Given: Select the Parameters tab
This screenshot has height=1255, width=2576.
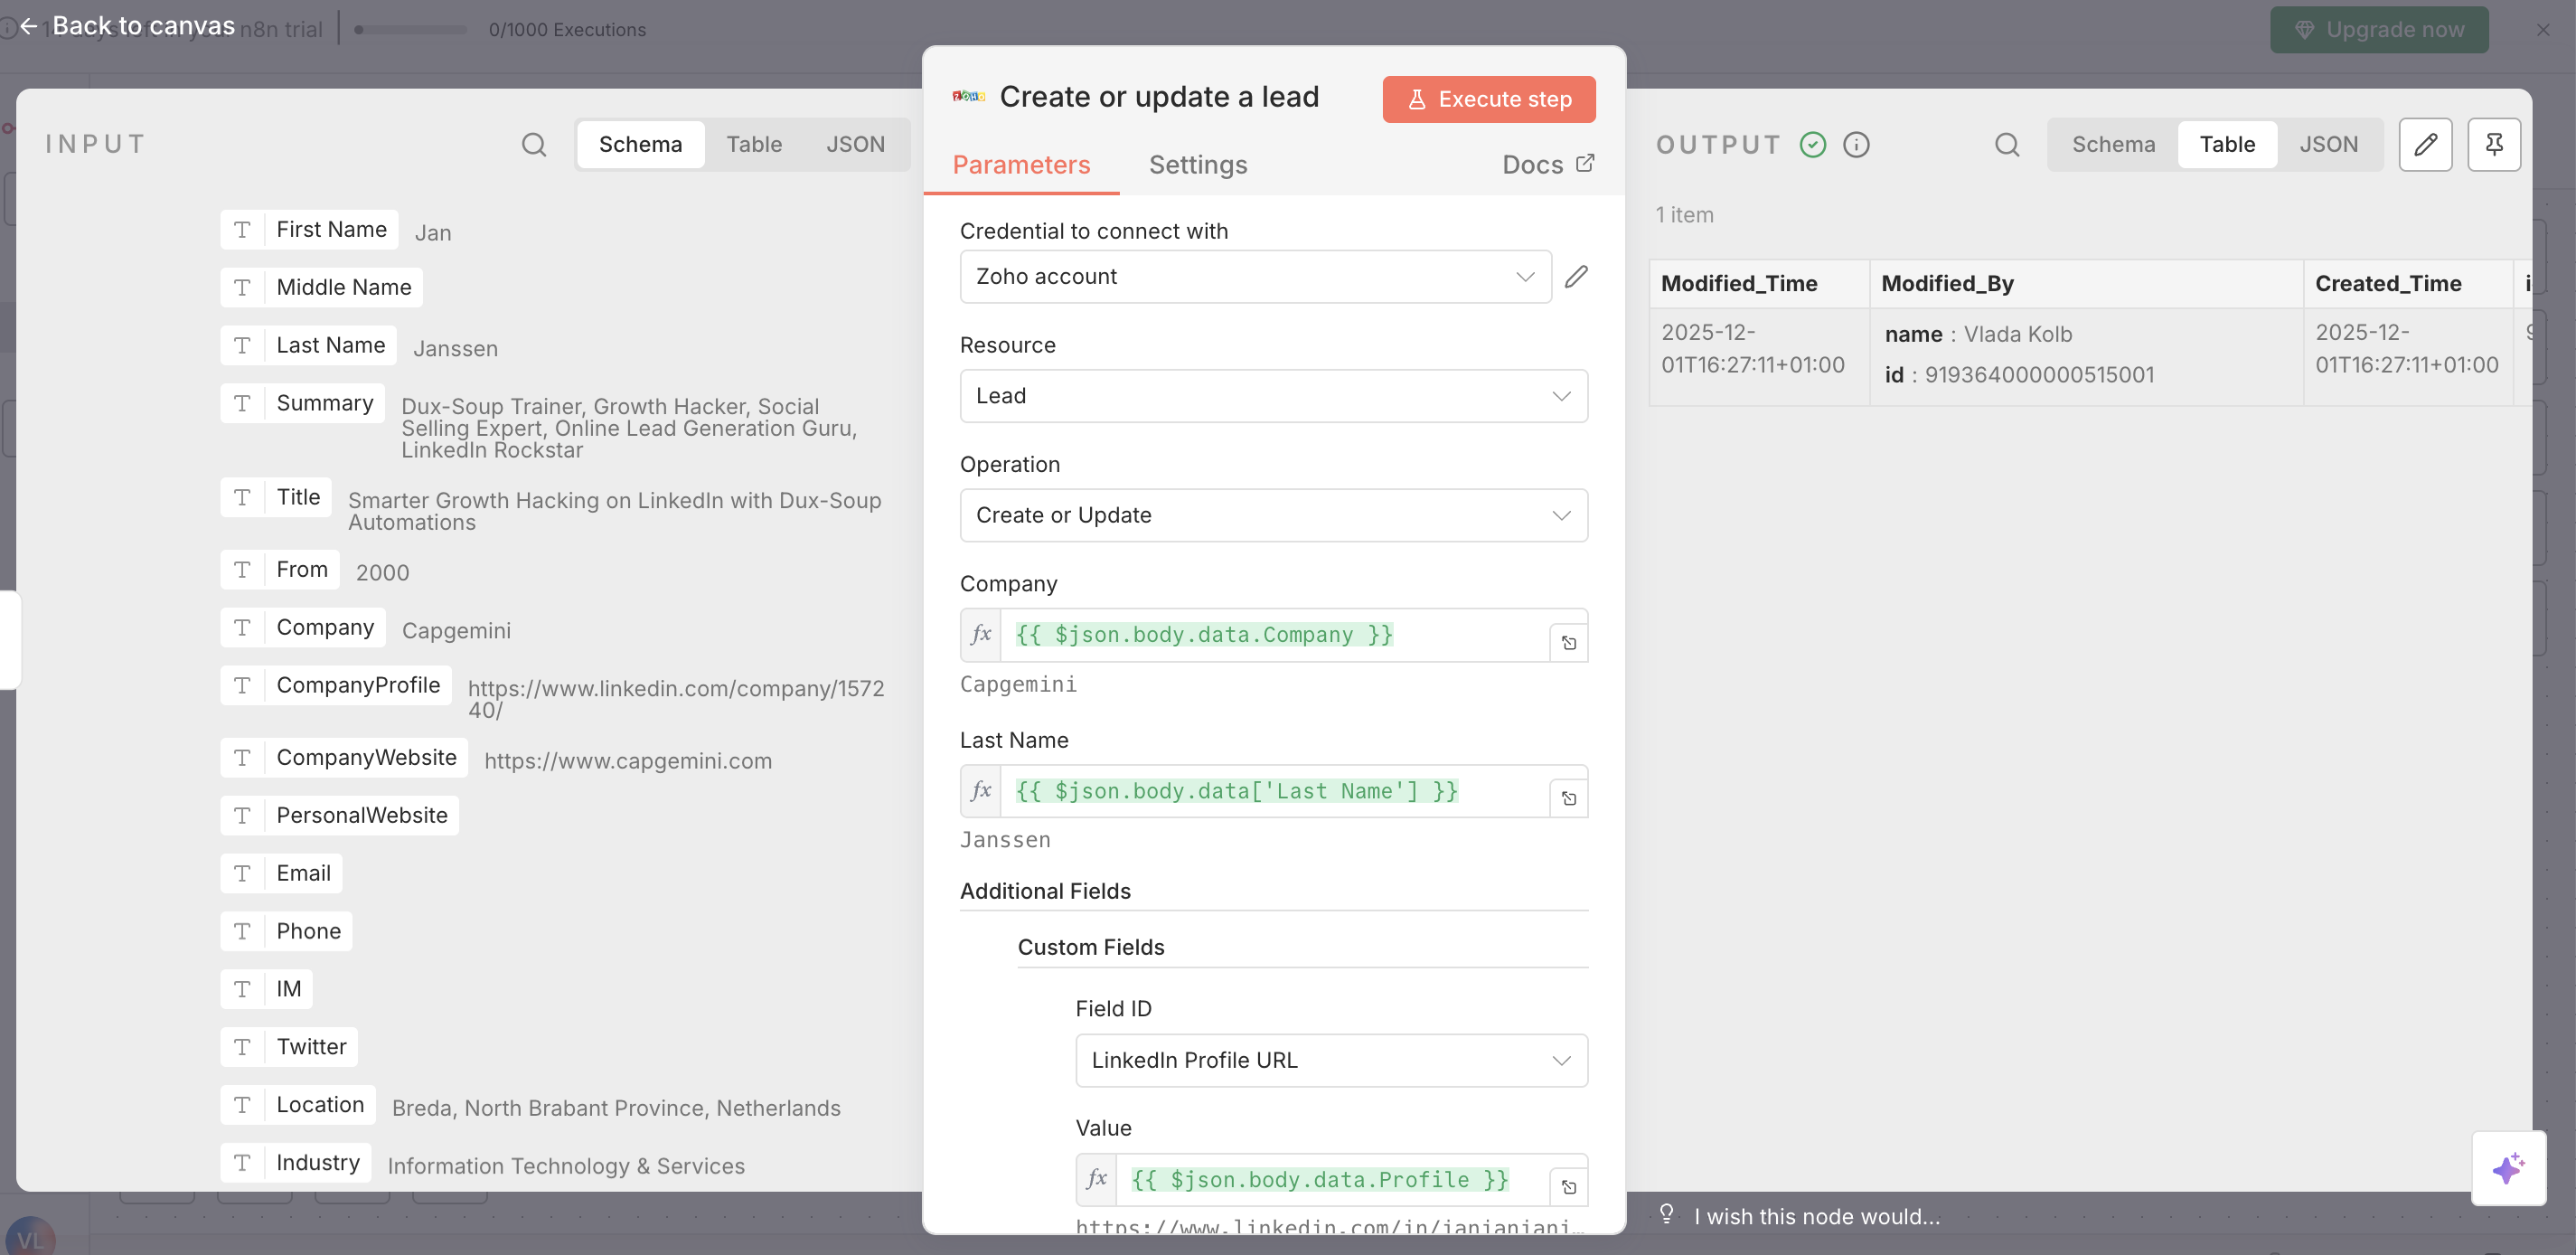Looking at the screenshot, I should coord(1020,165).
